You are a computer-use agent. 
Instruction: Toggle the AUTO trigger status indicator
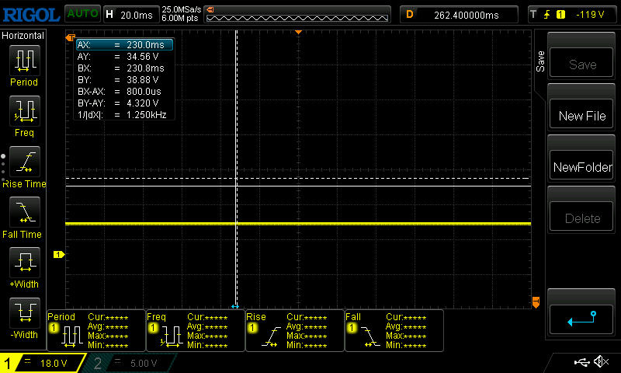82,14
